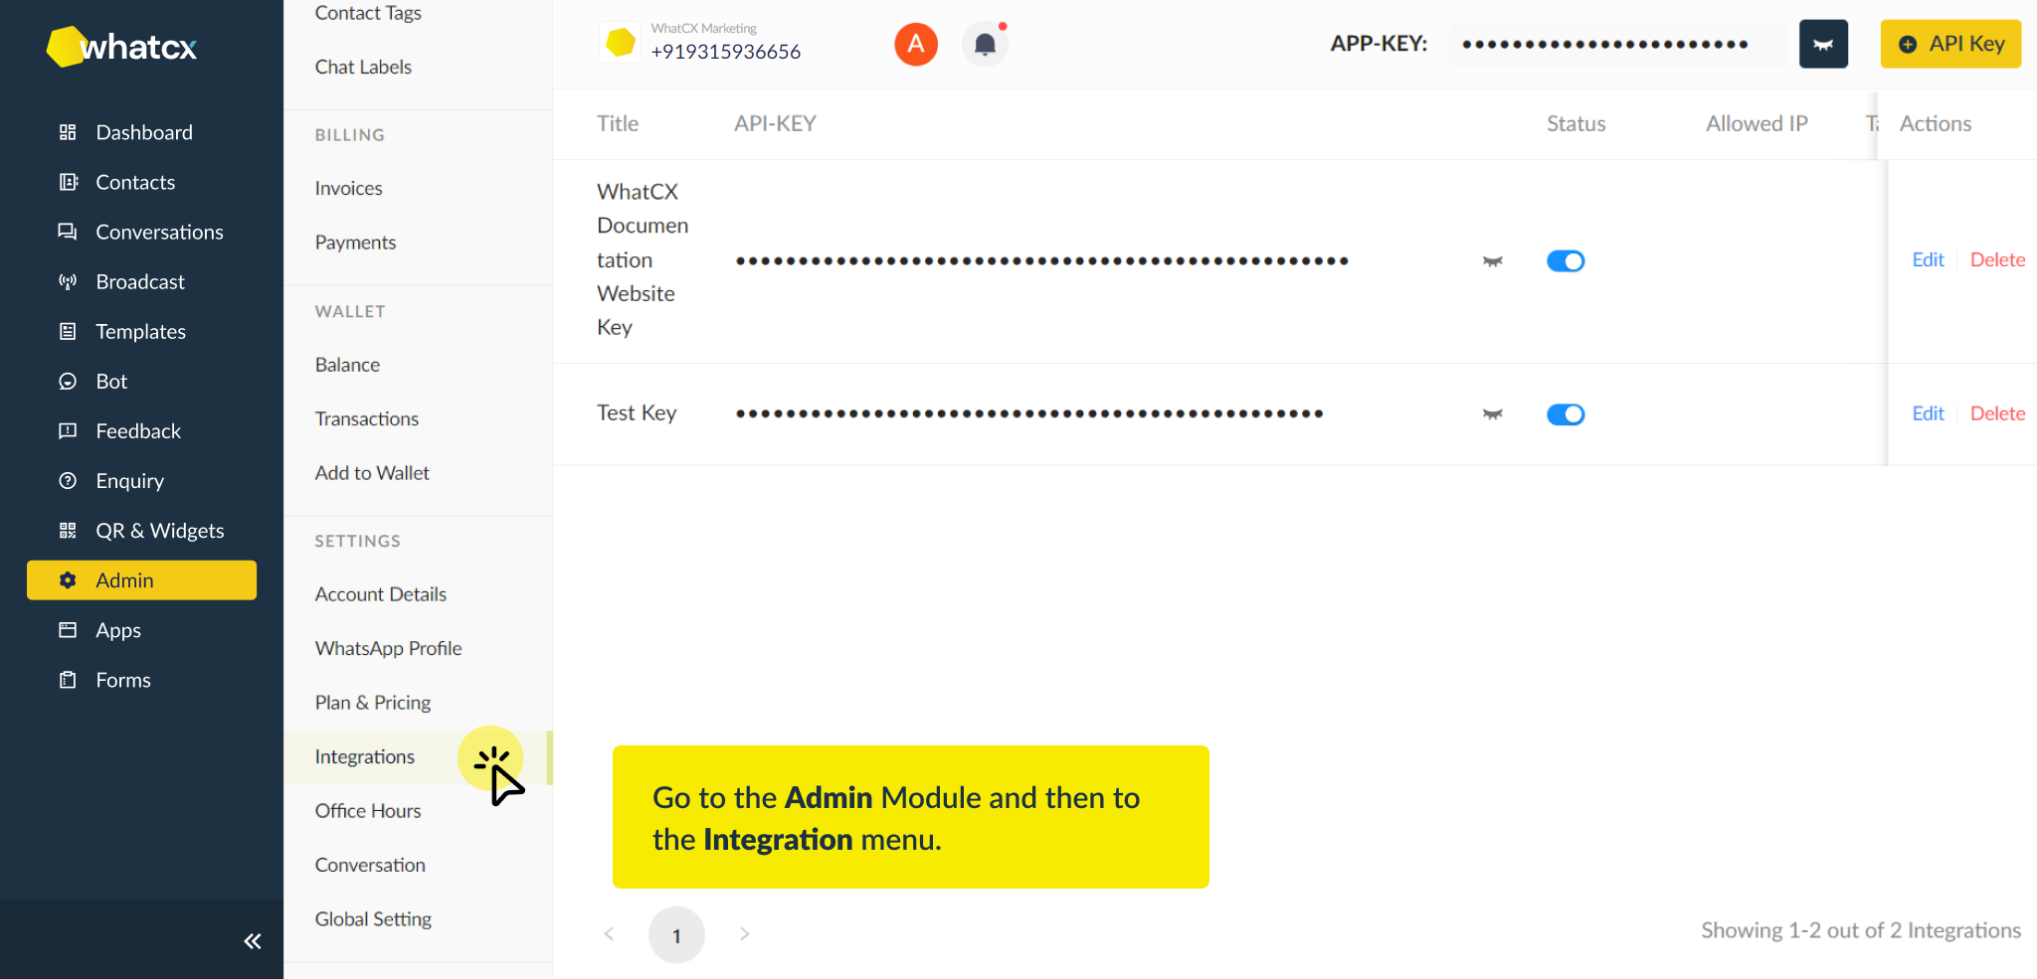Create a new API Key
Viewport: 2037px width, 979px height.
click(x=1948, y=44)
